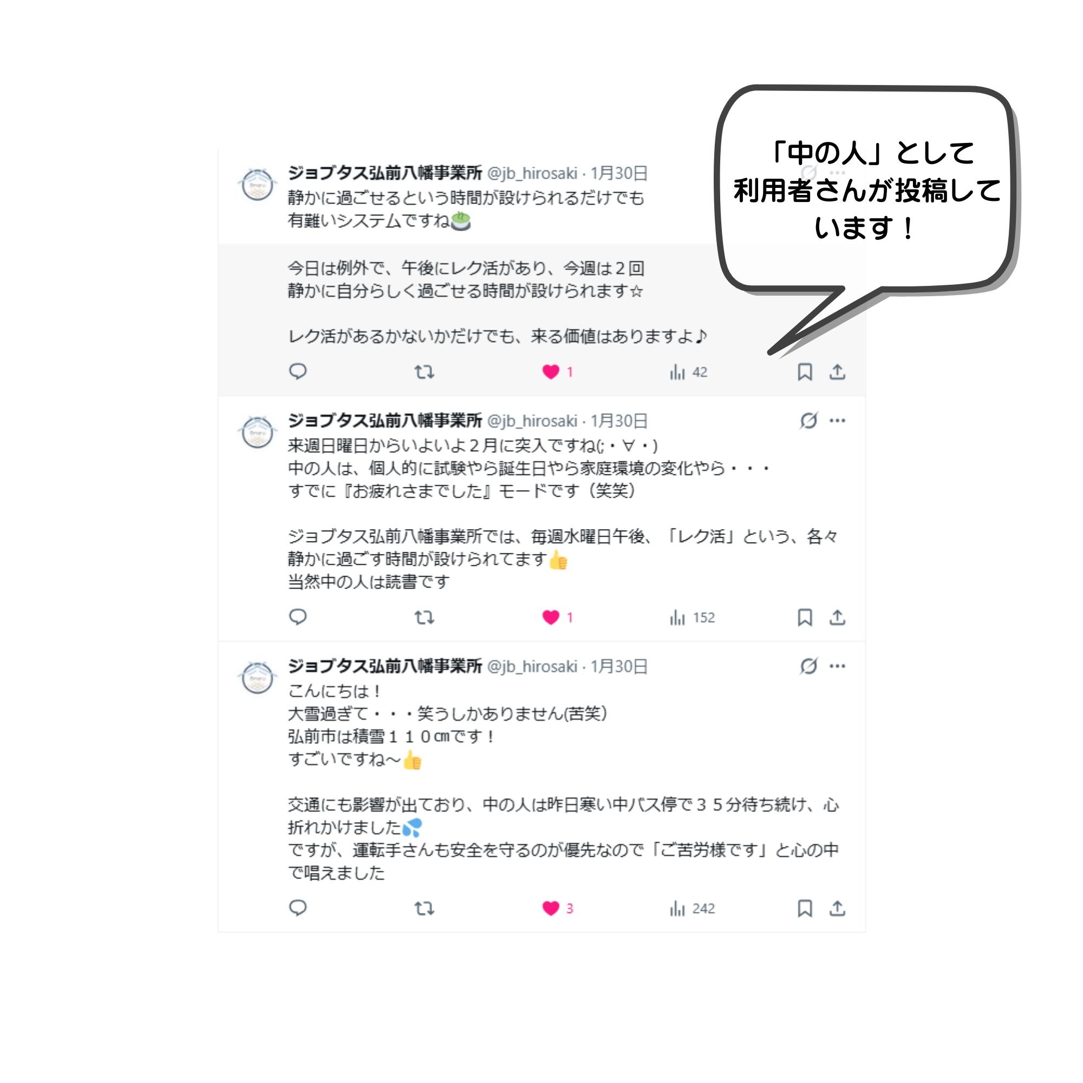Click the Grok icon on second tweet
This screenshot has width=1083, height=1083.
[808, 420]
